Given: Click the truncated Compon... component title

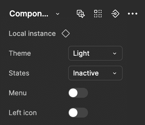Looking at the screenshot, I should pos(29,14).
